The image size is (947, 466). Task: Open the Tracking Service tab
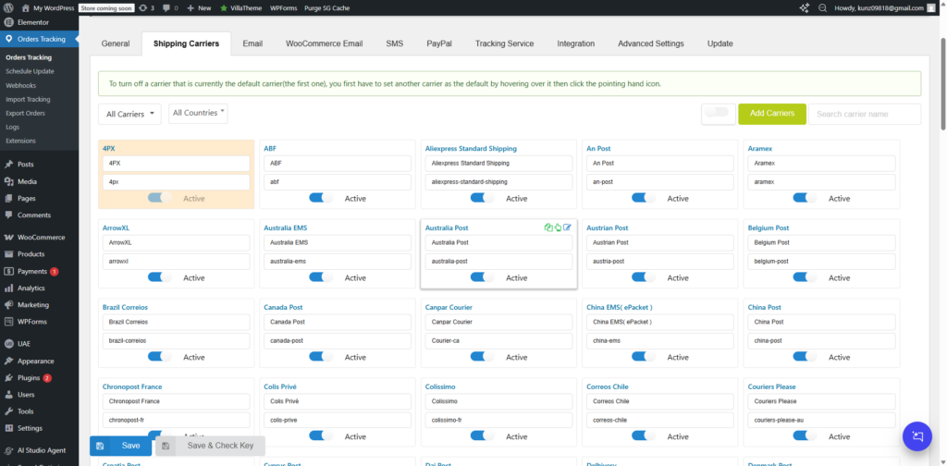[504, 43]
